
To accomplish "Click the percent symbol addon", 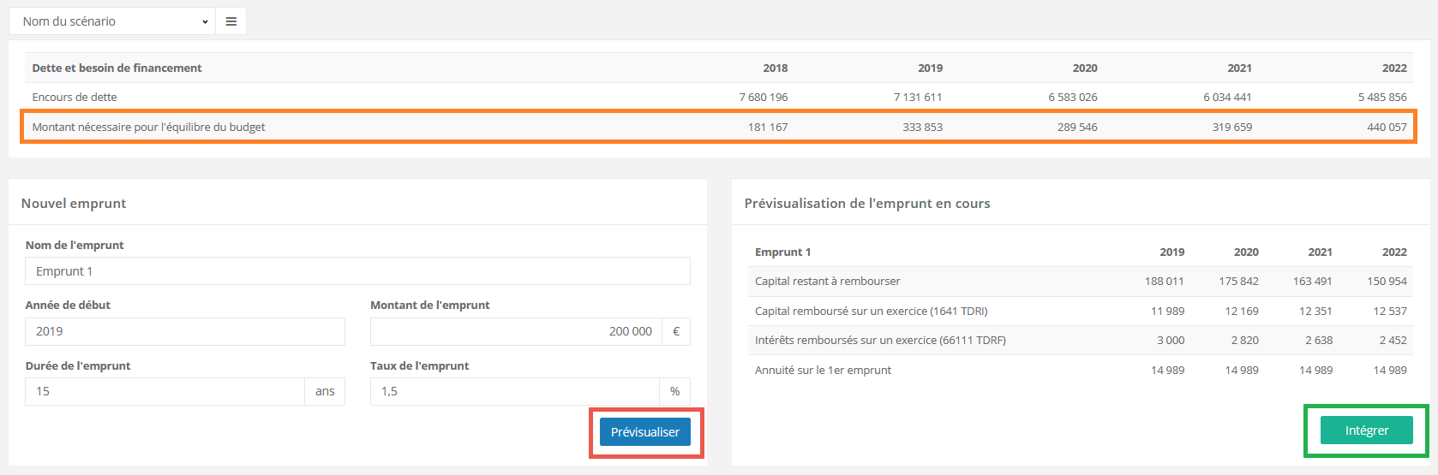I will [x=674, y=391].
